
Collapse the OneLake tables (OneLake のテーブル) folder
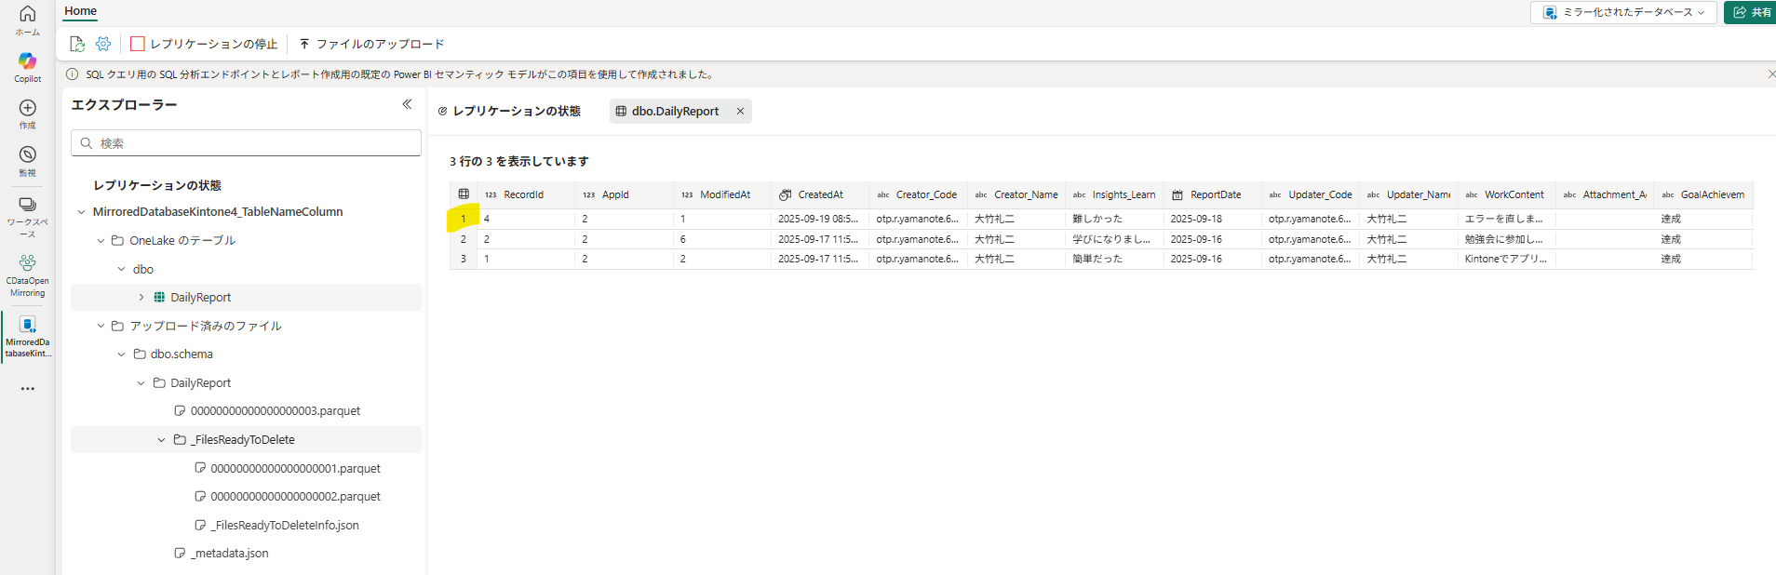click(x=101, y=240)
